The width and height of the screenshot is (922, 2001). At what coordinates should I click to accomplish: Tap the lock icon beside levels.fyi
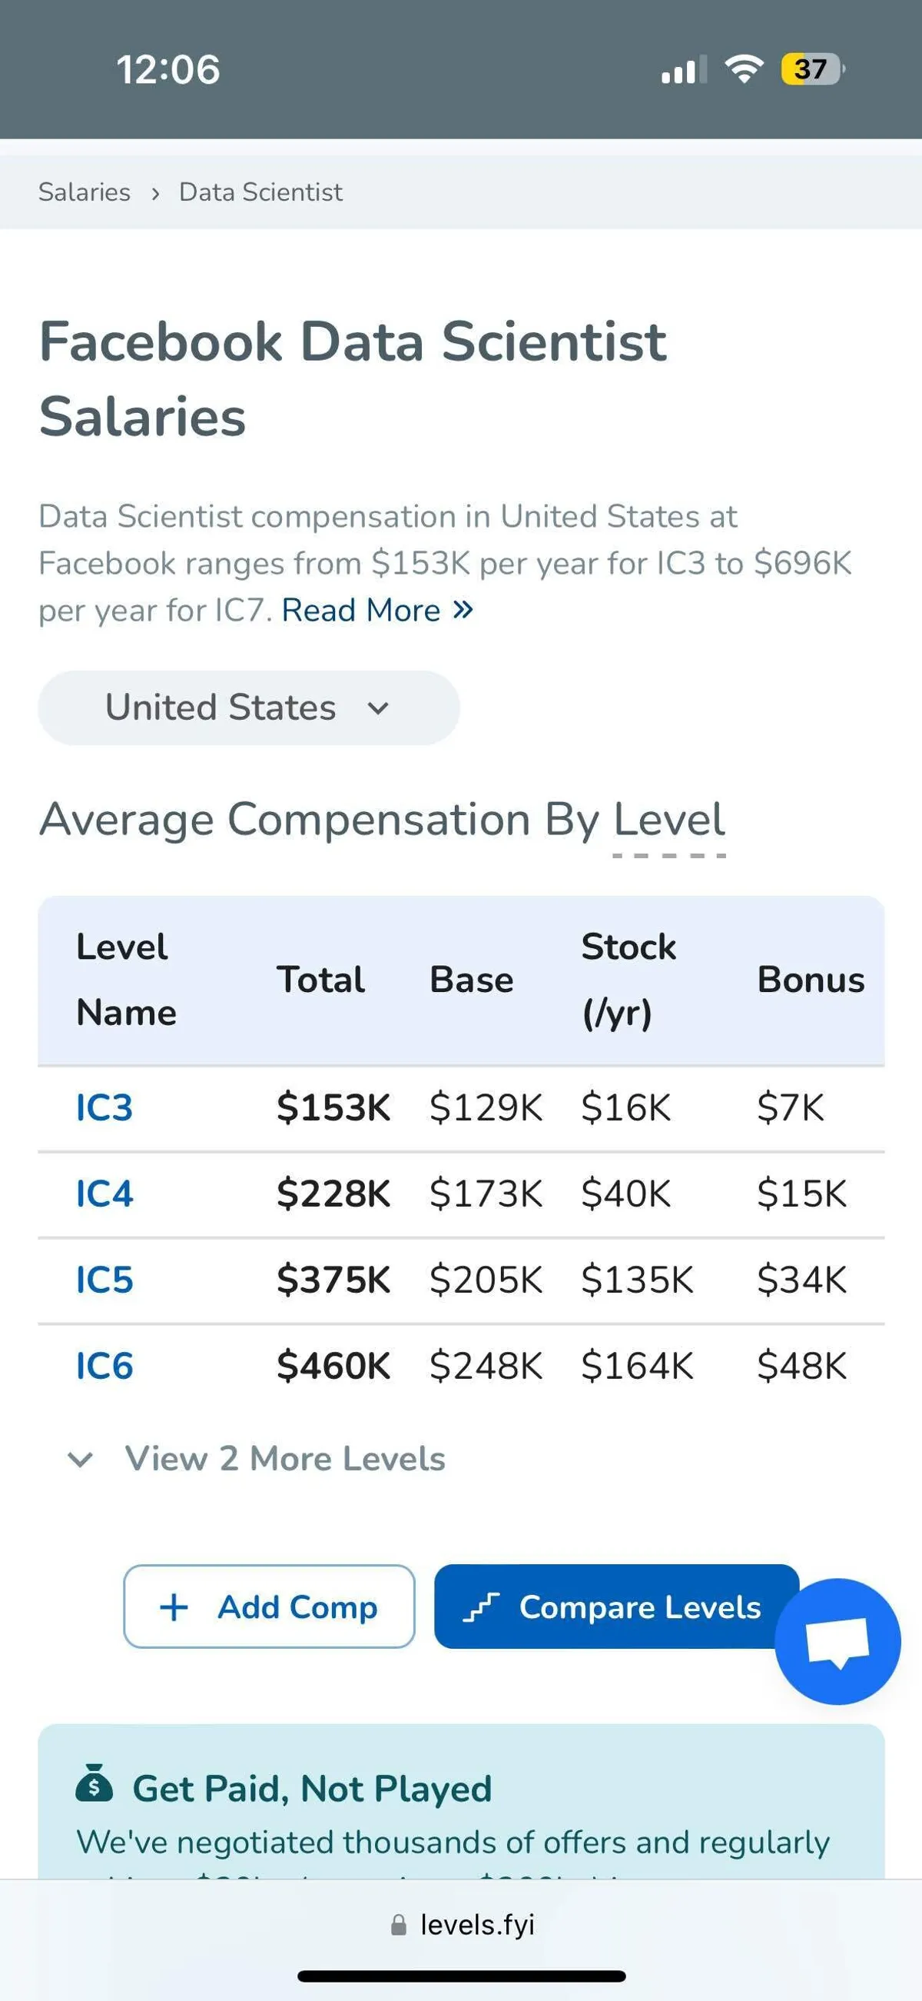[x=399, y=1925]
